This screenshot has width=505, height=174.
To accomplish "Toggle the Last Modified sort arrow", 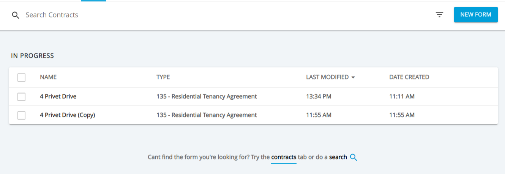I will [x=353, y=77].
